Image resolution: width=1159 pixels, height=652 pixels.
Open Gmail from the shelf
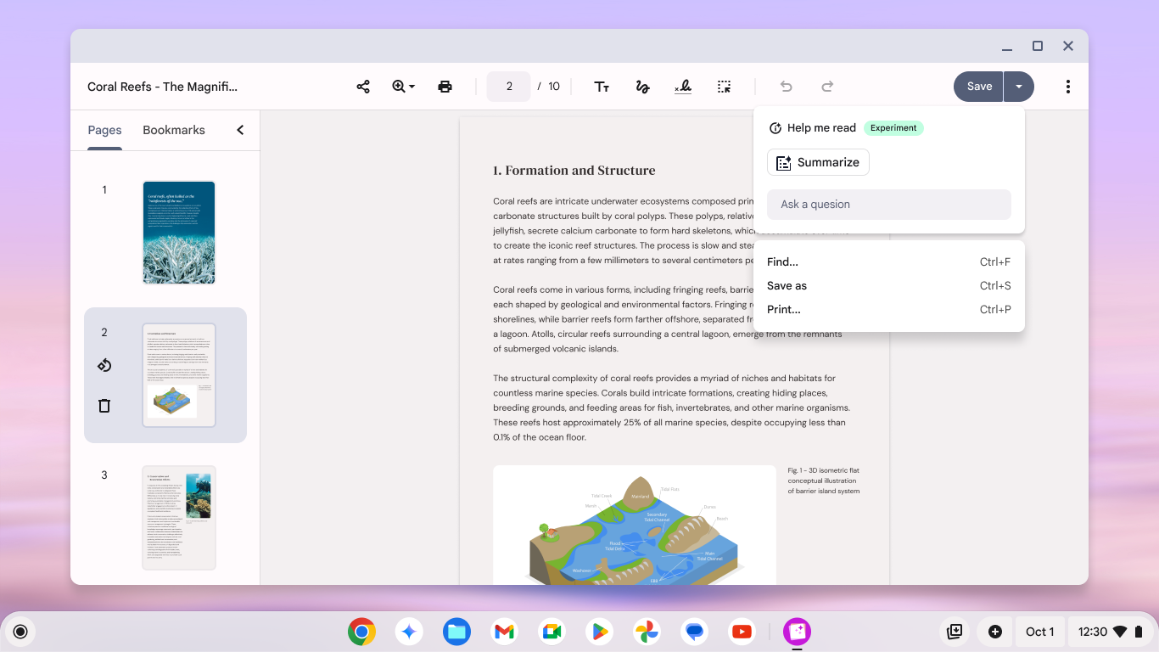click(504, 632)
